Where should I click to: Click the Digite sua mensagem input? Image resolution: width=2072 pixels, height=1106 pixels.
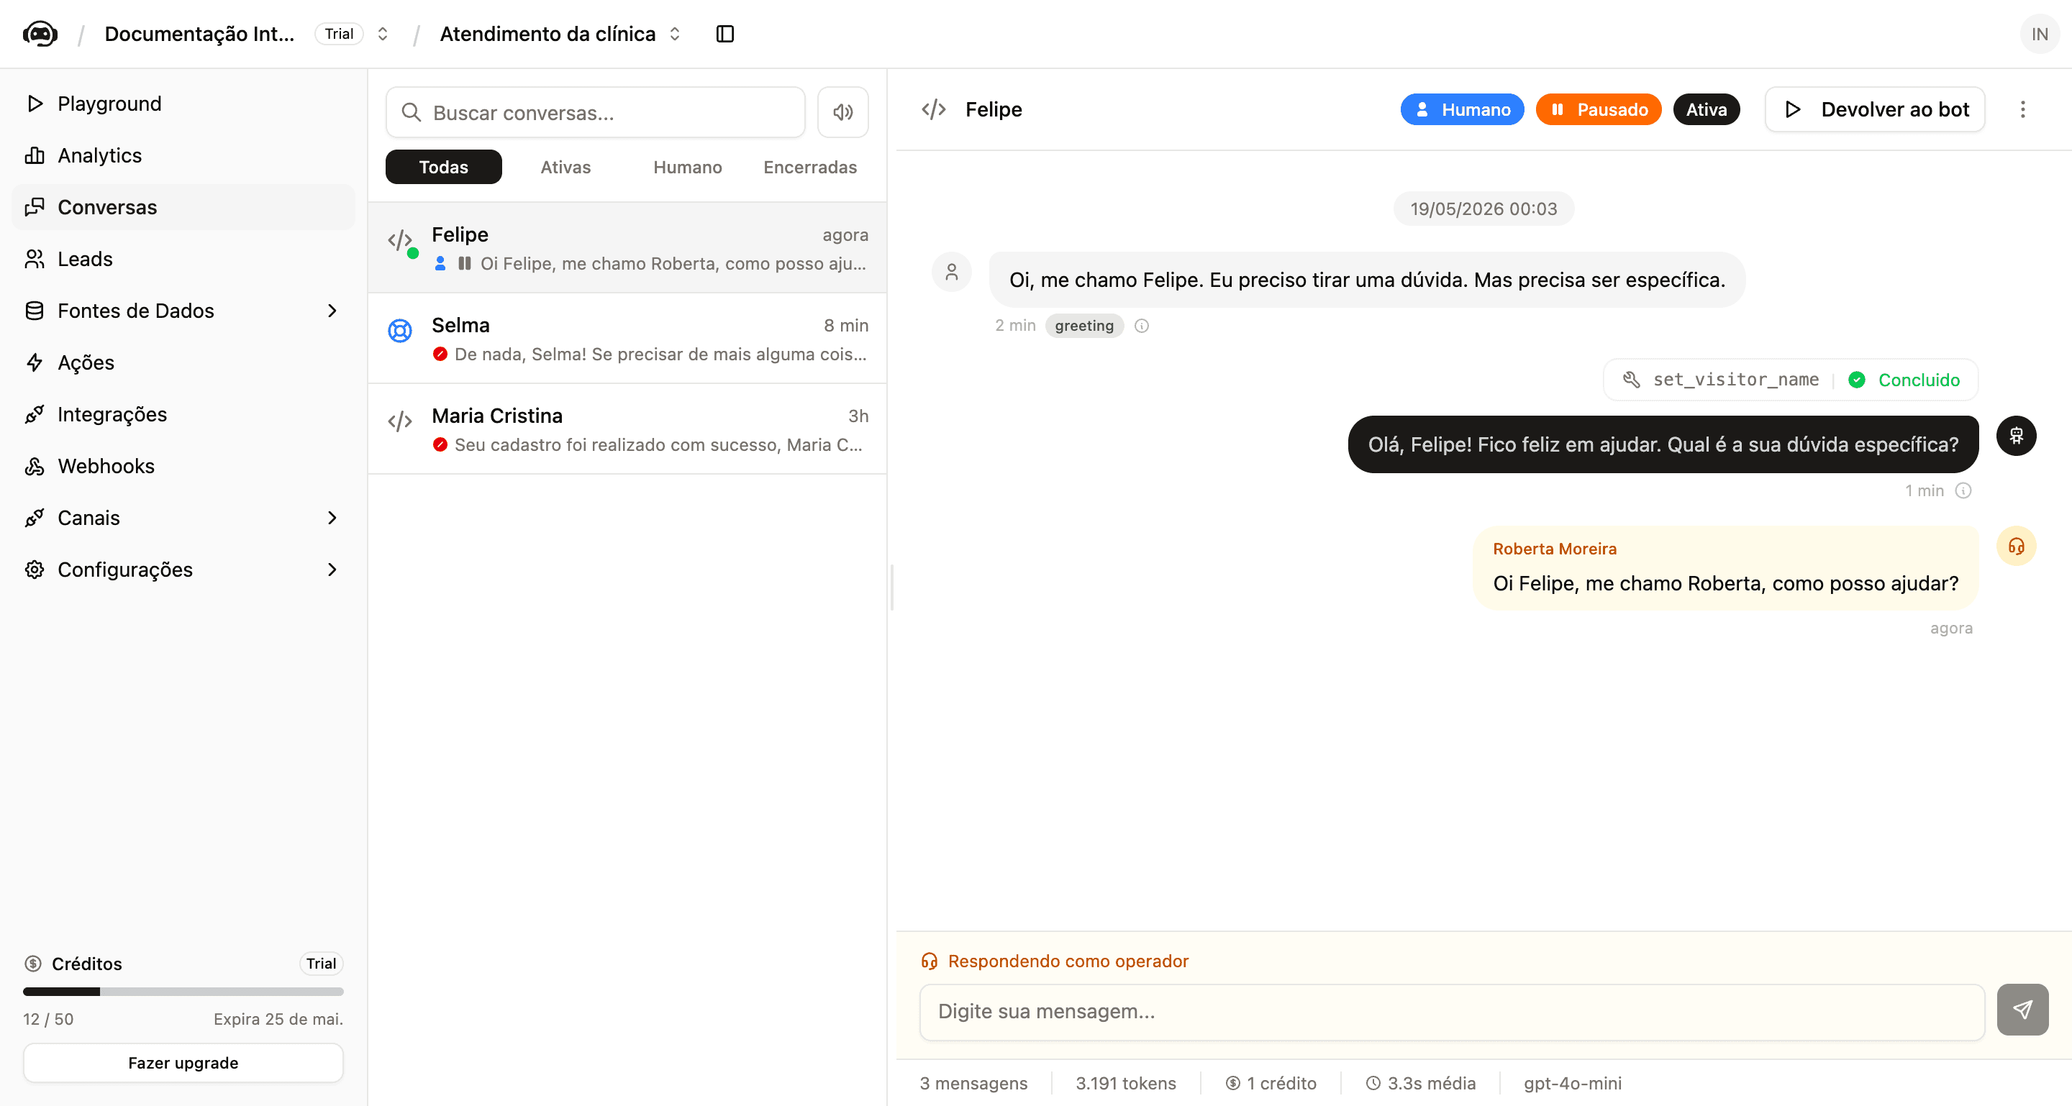pos(1452,1011)
